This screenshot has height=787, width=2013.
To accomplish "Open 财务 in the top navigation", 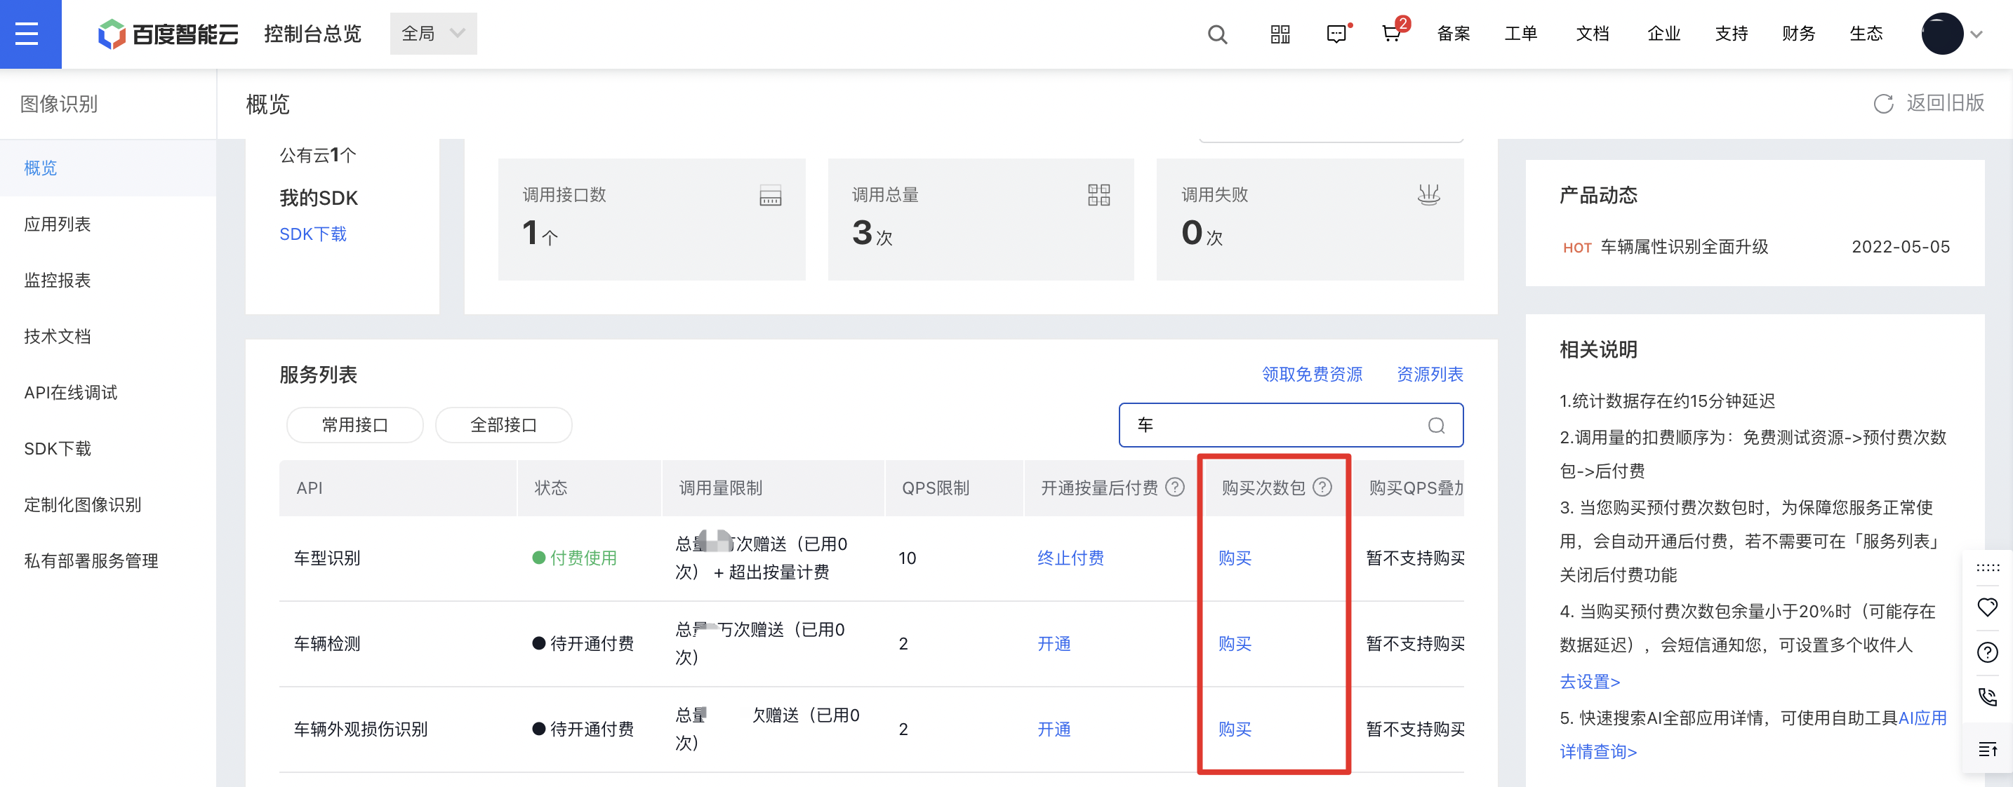I will [1798, 34].
